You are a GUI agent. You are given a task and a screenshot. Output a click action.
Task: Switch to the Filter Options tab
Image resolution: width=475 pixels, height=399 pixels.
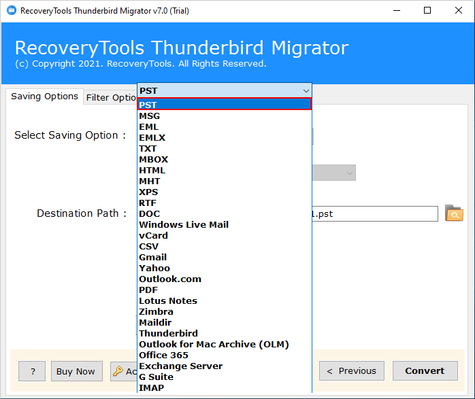coord(110,97)
